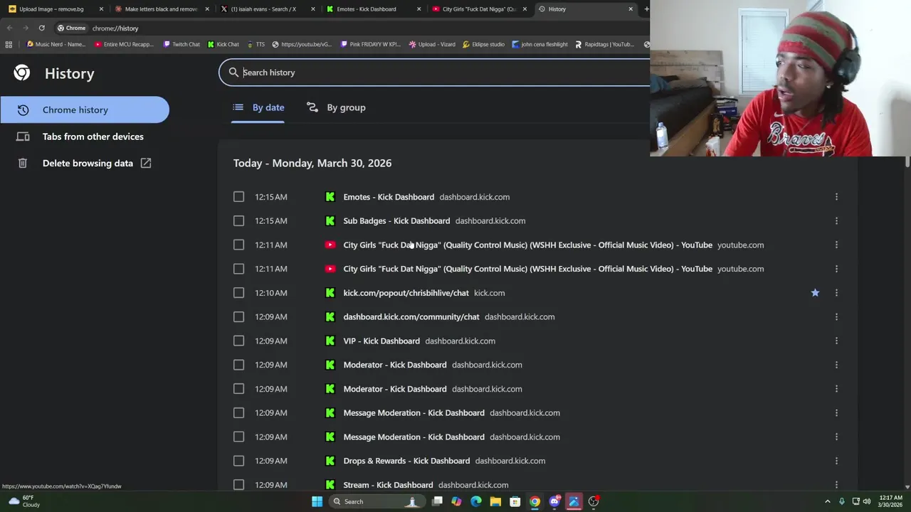
Task: Open the kick.com/popout/chrisbihlive/chat link
Action: click(x=406, y=293)
